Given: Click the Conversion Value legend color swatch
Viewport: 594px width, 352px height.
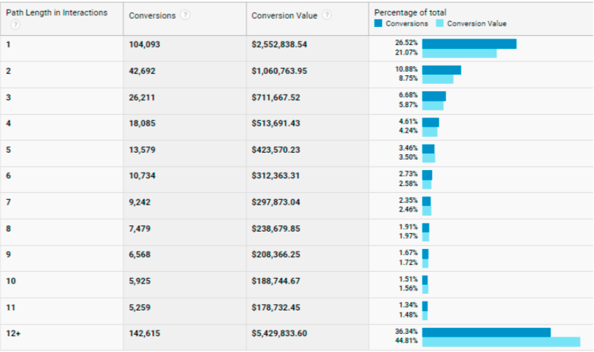Looking at the screenshot, I should pyautogui.click(x=440, y=24).
